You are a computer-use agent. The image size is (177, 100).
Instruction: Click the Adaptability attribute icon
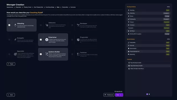point(129,43)
